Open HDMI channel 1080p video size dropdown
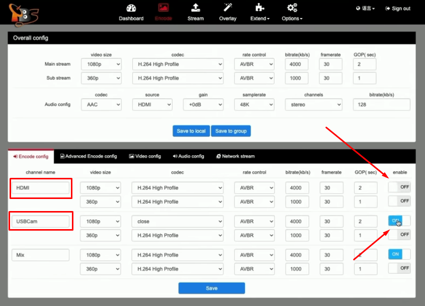Viewport: 425px width, 306px height. (x=100, y=188)
